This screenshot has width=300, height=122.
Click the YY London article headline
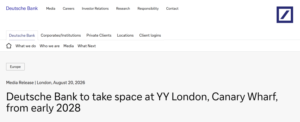pos(142,102)
